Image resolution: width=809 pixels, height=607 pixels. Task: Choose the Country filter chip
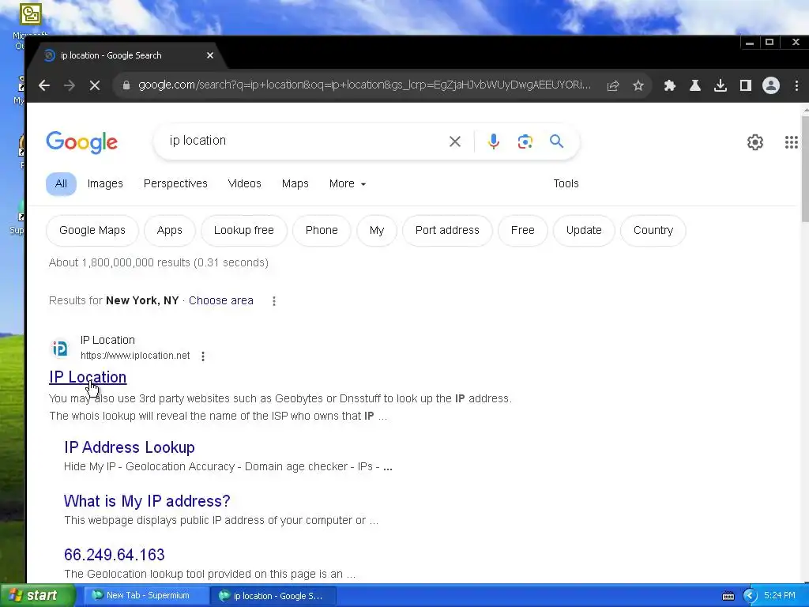(653, 230)
